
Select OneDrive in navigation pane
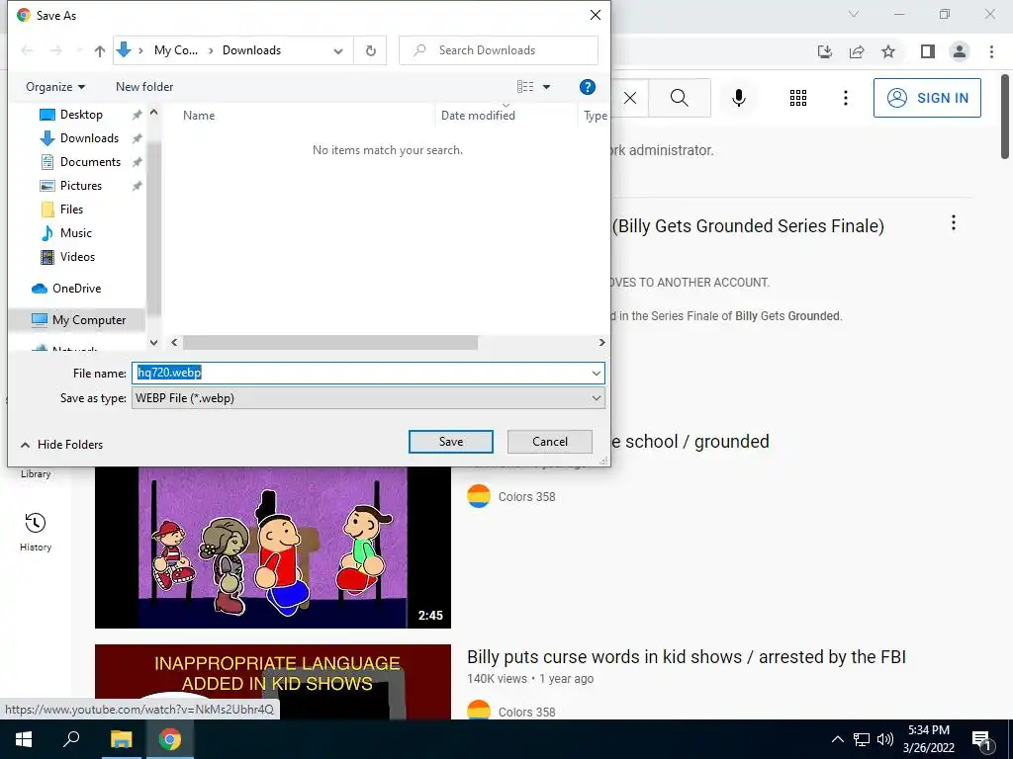76,289
